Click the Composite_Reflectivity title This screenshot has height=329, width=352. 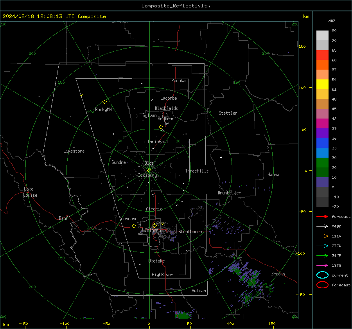click(x=176, y=6)
